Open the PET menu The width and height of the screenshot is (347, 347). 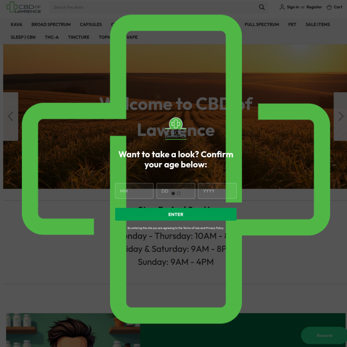[292, 25]
